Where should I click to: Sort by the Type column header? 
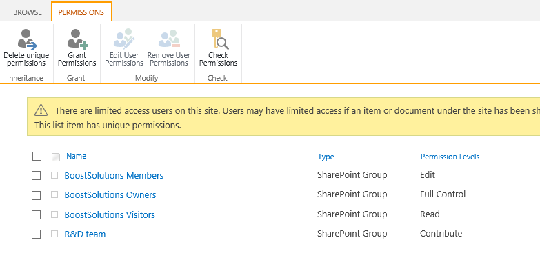[326, 157]
